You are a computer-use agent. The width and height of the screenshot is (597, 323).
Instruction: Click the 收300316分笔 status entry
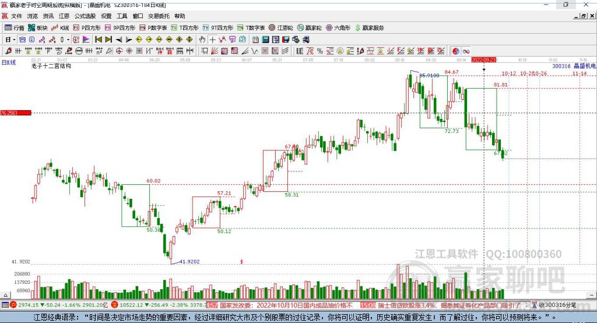click(554, 305)
